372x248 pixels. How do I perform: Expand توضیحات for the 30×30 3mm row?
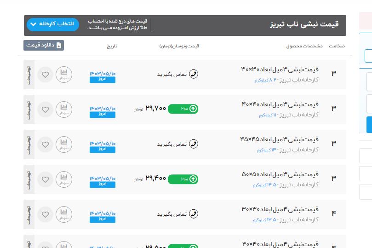pos(29,75)
